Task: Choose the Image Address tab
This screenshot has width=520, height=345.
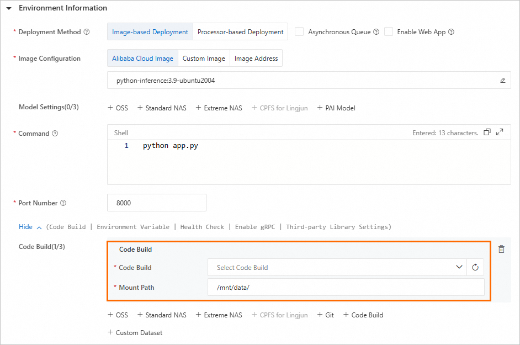Action: [256, 59]
